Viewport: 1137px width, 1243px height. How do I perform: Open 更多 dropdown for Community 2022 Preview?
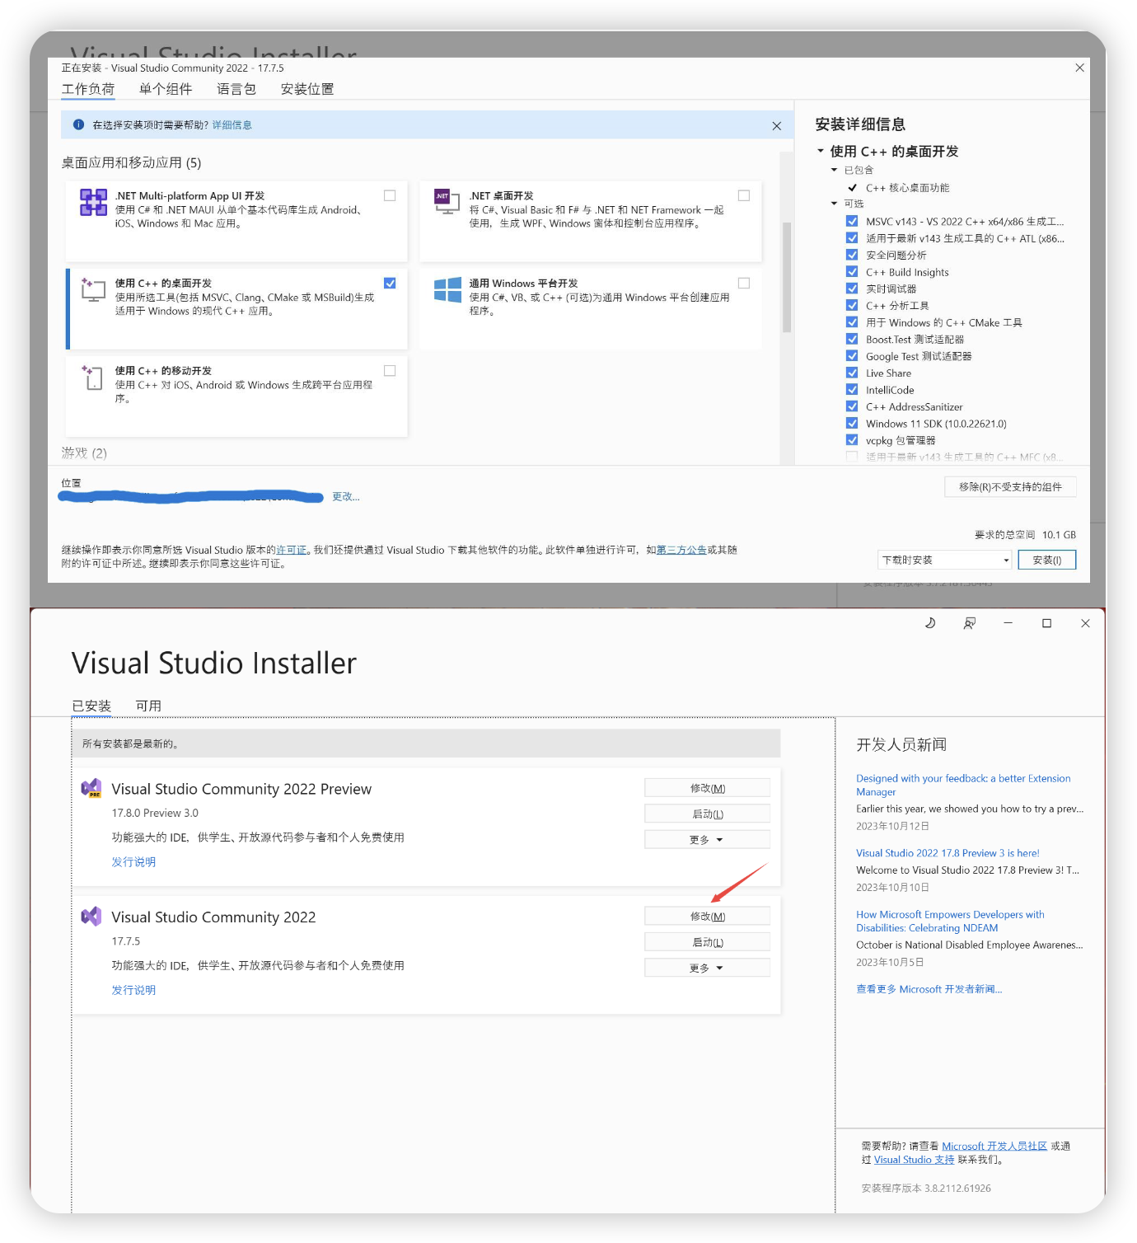coord(707,840)
